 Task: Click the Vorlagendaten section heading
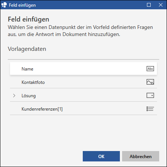click(x=27, y=49)
